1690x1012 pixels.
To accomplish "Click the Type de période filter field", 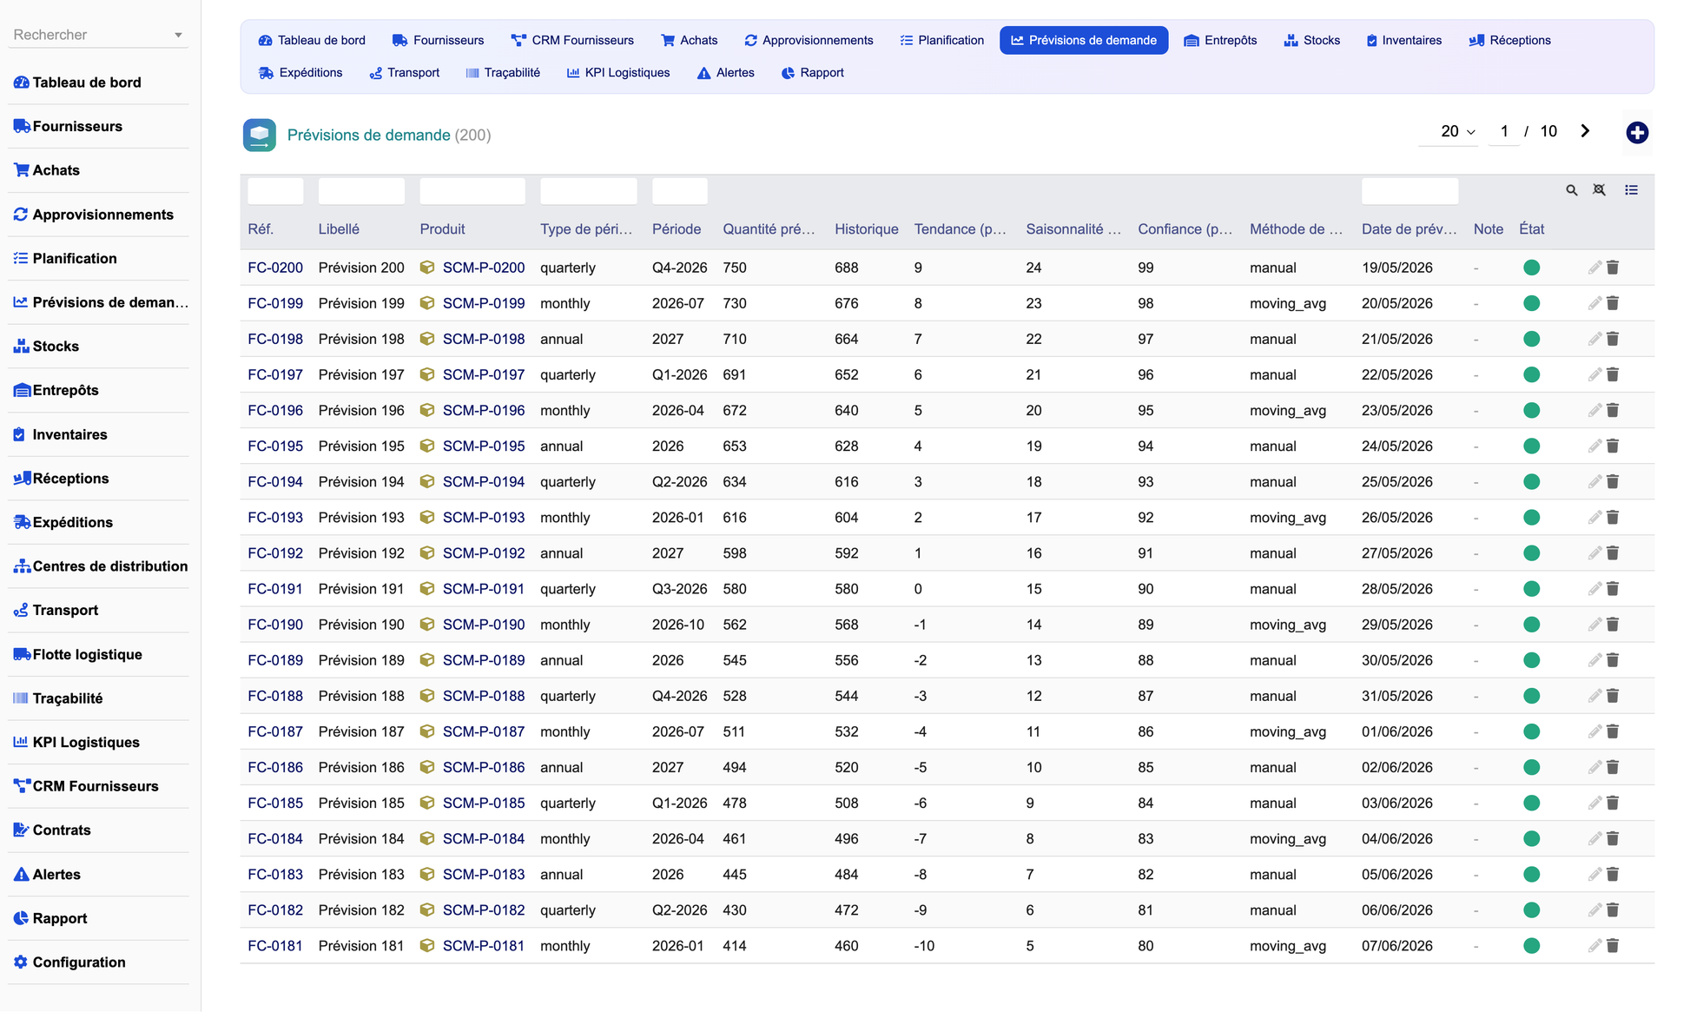I will pos(589,191).
